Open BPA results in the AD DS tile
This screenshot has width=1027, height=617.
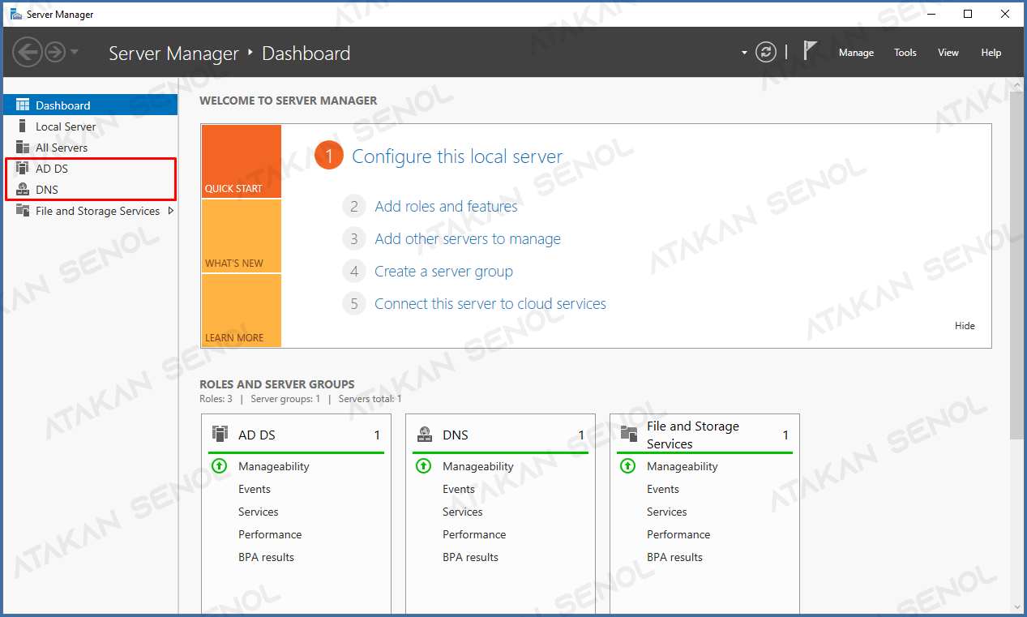tap(266, 557)
